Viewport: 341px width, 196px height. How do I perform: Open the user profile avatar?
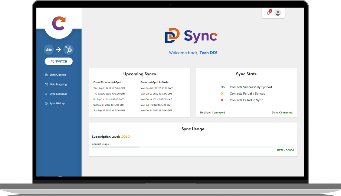click(x=278, y=13)
